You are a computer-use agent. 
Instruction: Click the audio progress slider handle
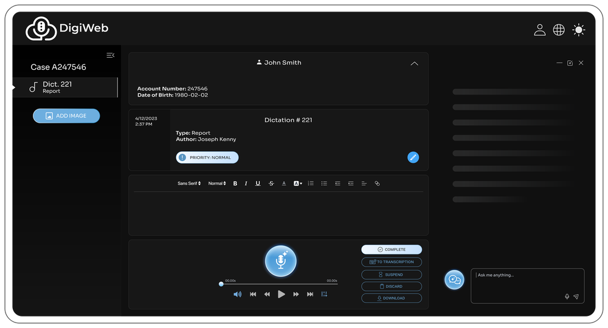pyautogui.click(x=221, y=284)
